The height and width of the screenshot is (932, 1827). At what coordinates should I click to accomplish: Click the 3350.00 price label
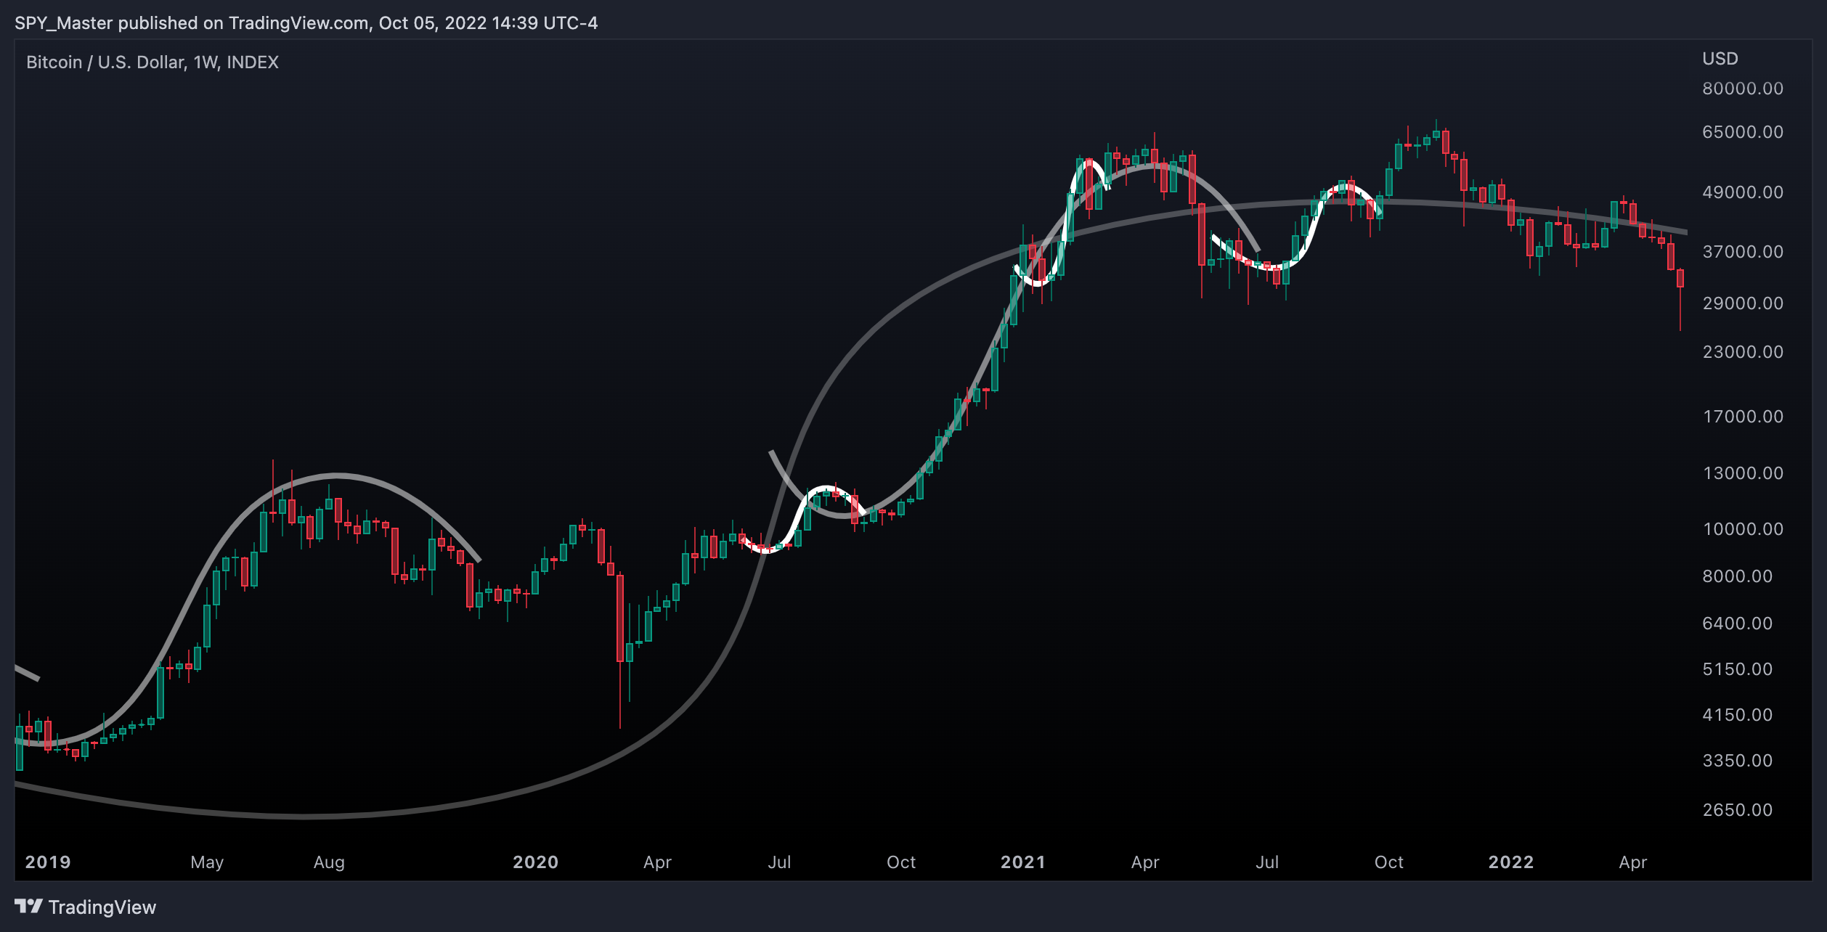pos(1738,761)
